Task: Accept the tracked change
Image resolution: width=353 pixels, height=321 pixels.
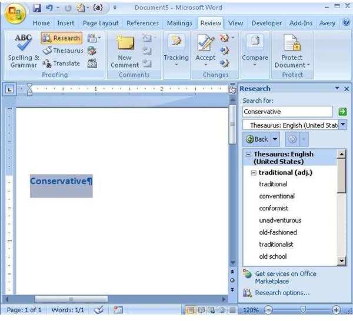Action: click(205, 43)
